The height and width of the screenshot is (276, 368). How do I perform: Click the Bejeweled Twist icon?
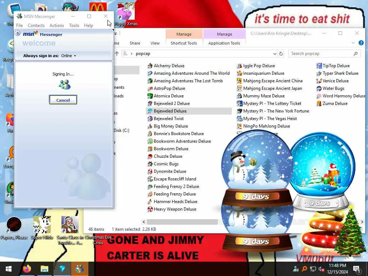150,119
